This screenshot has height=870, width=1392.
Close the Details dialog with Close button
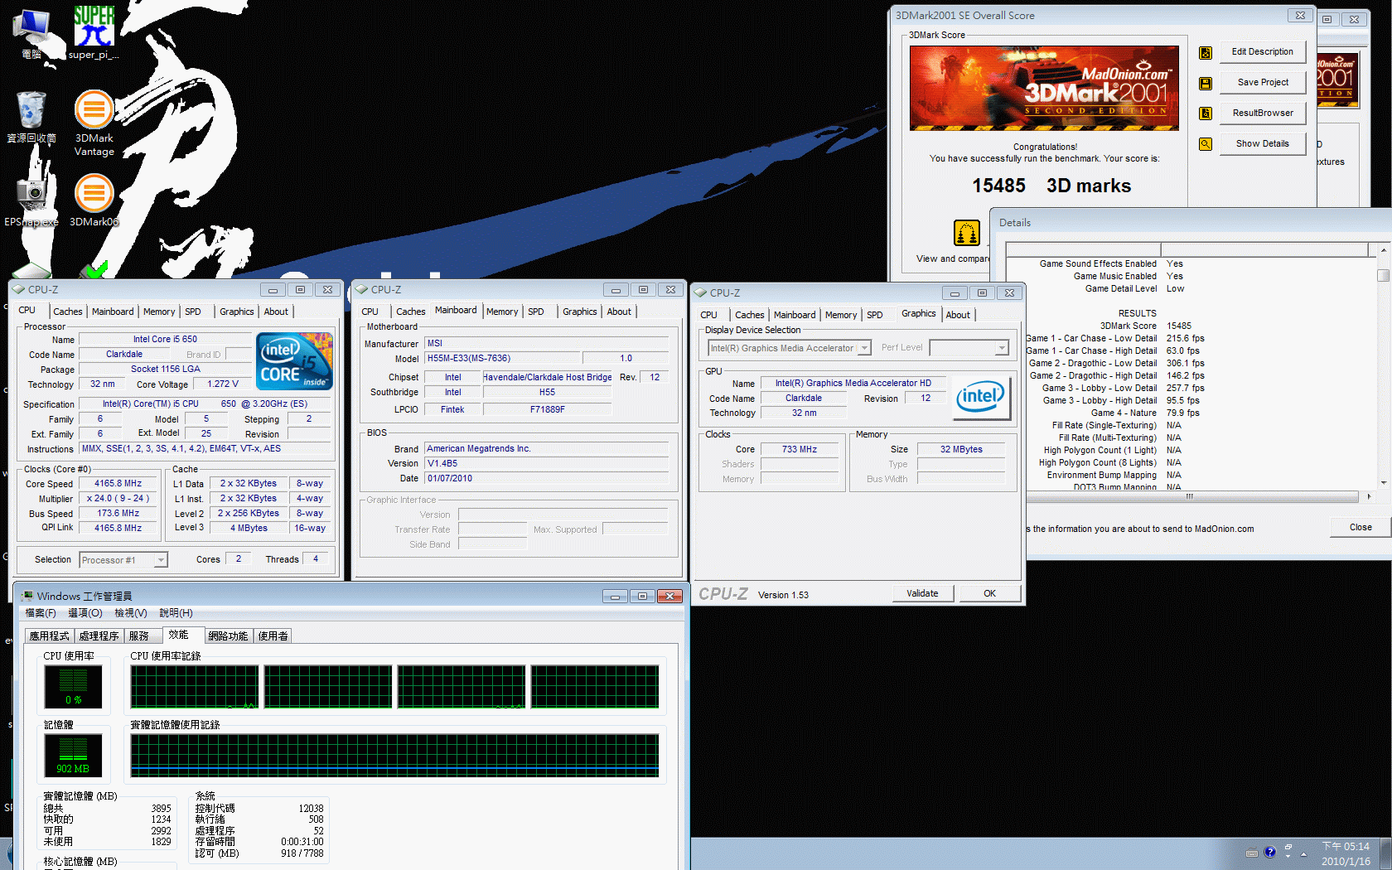click(1360, 528)
